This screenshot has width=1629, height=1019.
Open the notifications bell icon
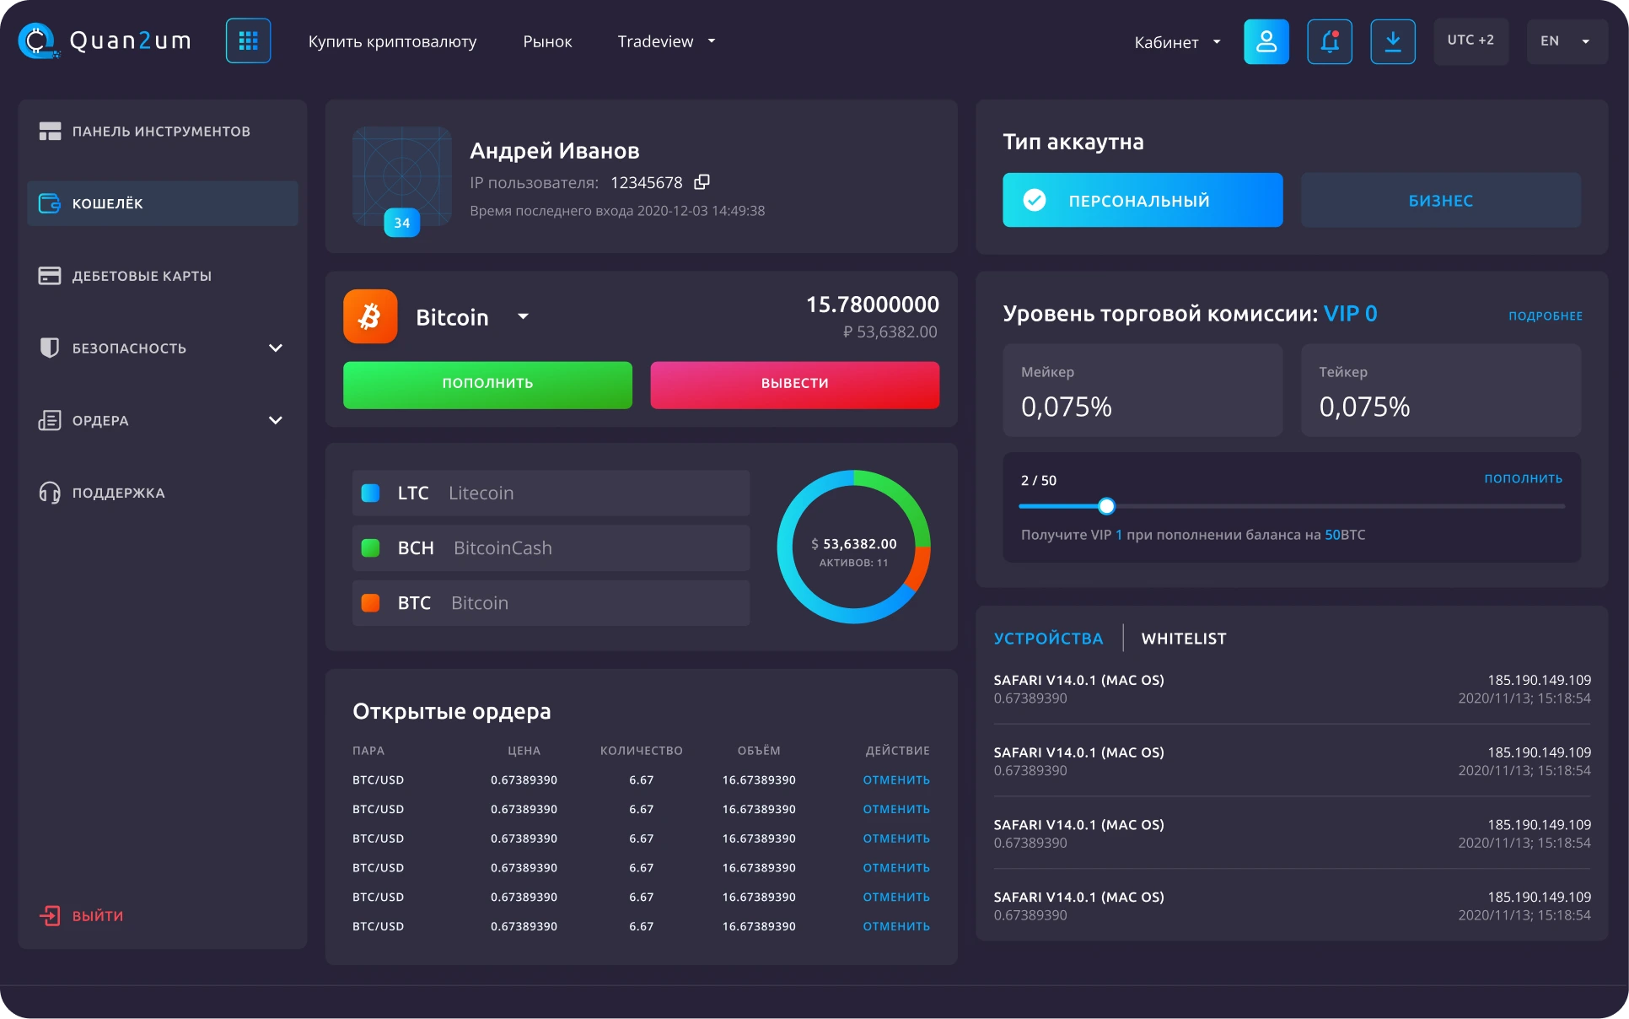pos(1329,41)
